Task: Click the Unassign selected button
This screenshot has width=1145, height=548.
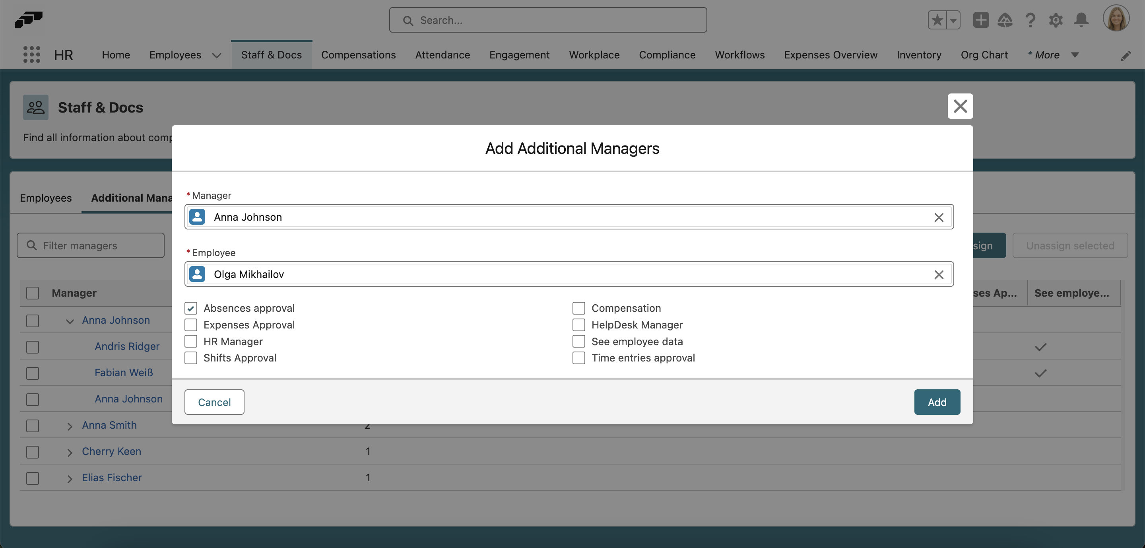Action: tap(1070, 245)
